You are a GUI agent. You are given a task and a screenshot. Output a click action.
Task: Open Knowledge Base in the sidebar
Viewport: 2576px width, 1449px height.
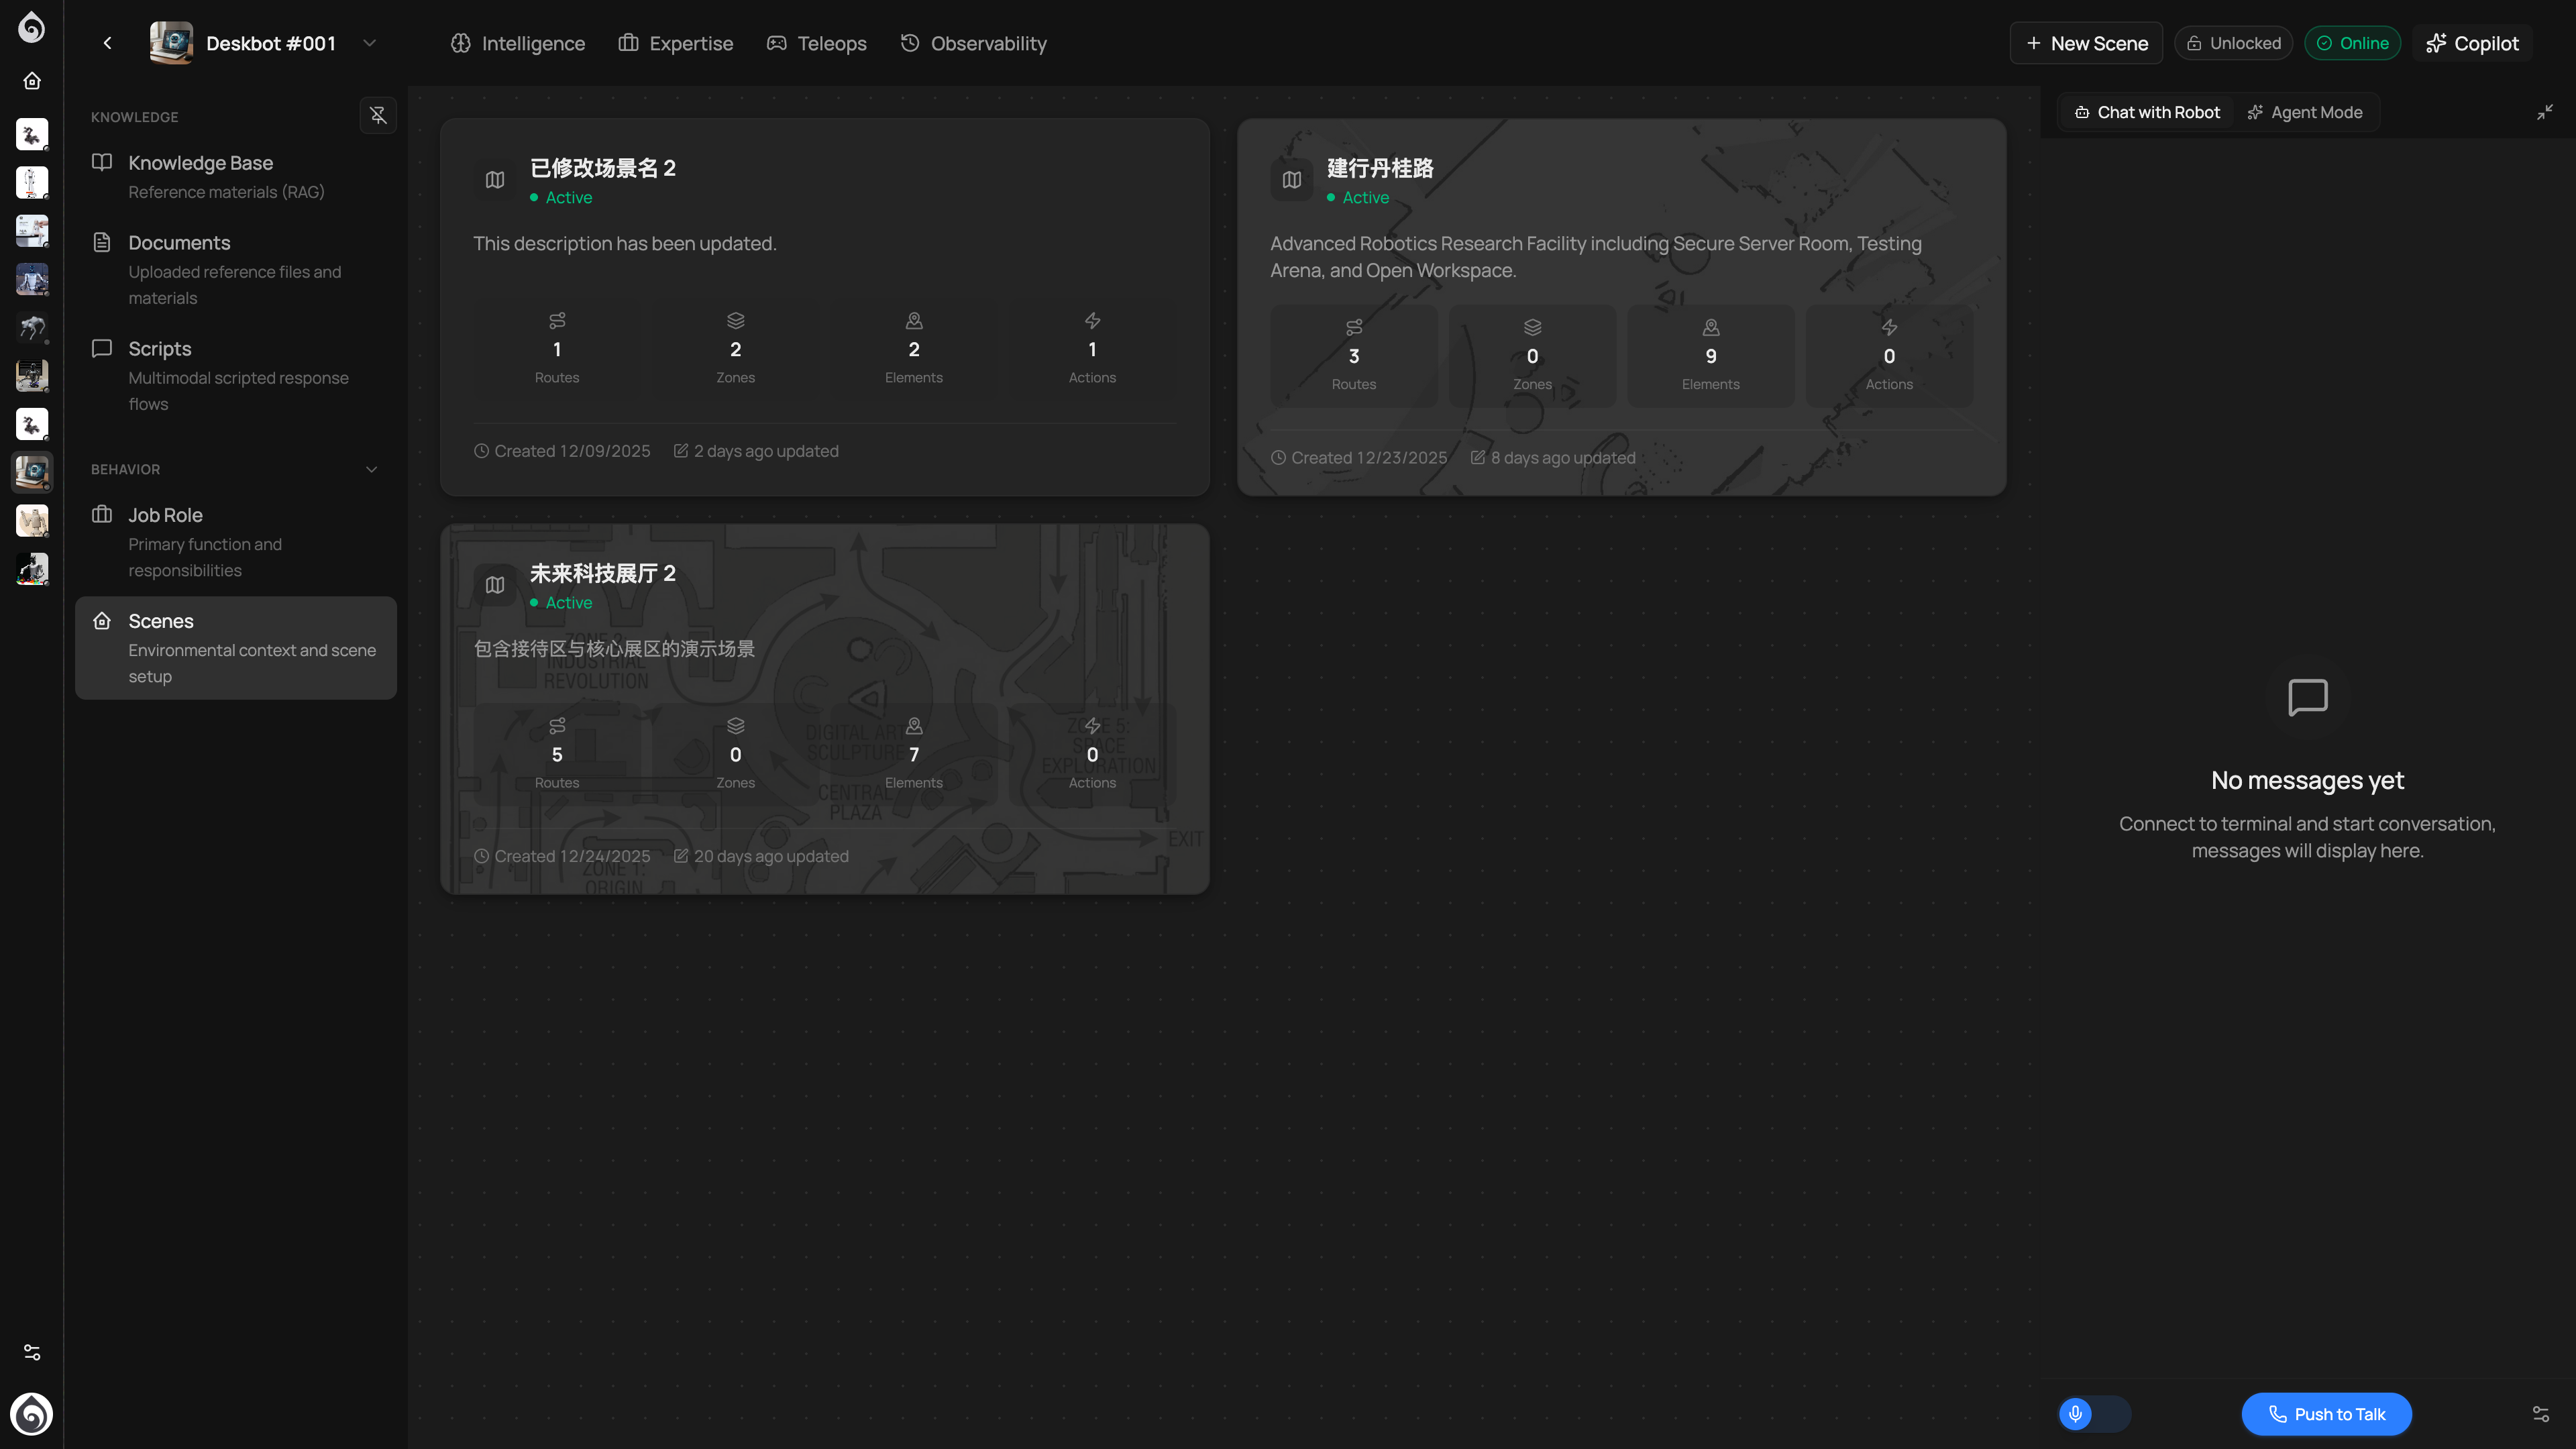point(200,163)
